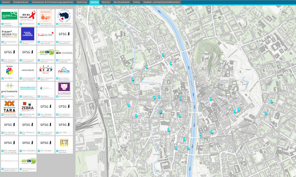Open the ZEBRA card

click(28, 109)
